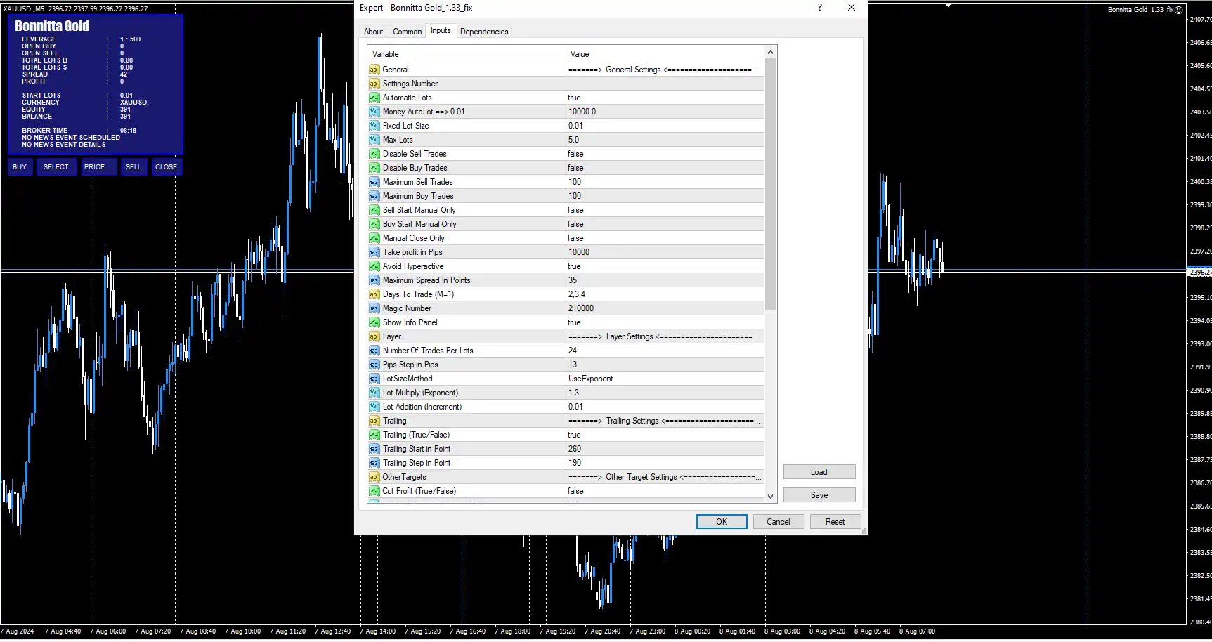Toggle Disable Buy Trades value false
Viewport: 1212px width, 642px height.
click(x=665, y=168)
